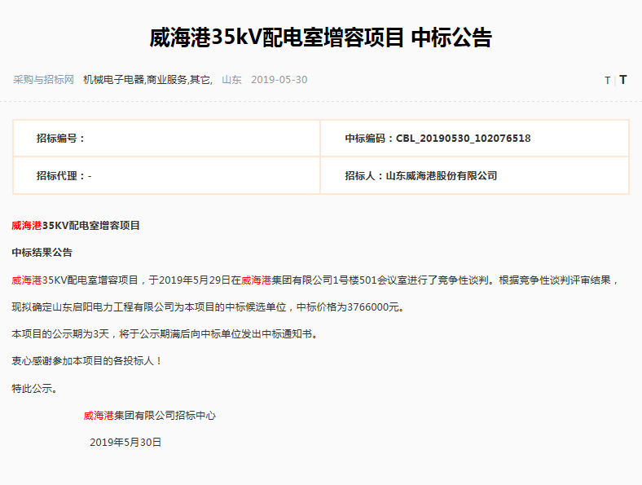Click the 招标编号 table cell

(x=166, y=139)
